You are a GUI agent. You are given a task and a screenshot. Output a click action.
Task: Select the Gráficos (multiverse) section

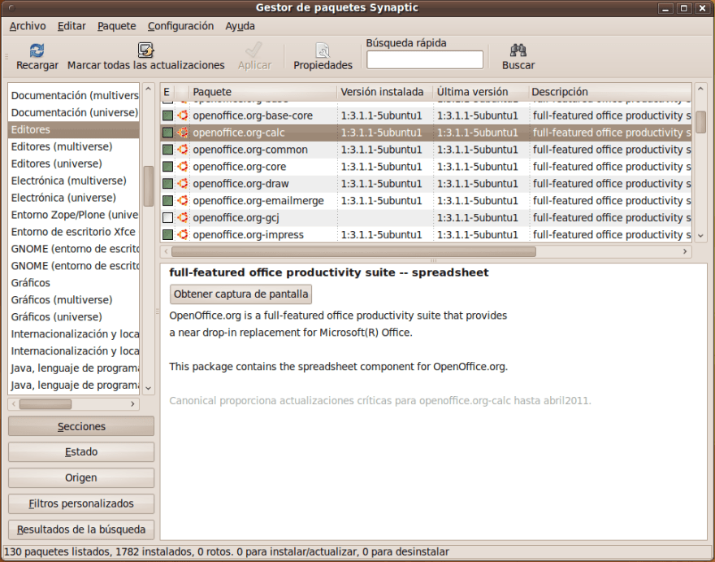(73, 300)
